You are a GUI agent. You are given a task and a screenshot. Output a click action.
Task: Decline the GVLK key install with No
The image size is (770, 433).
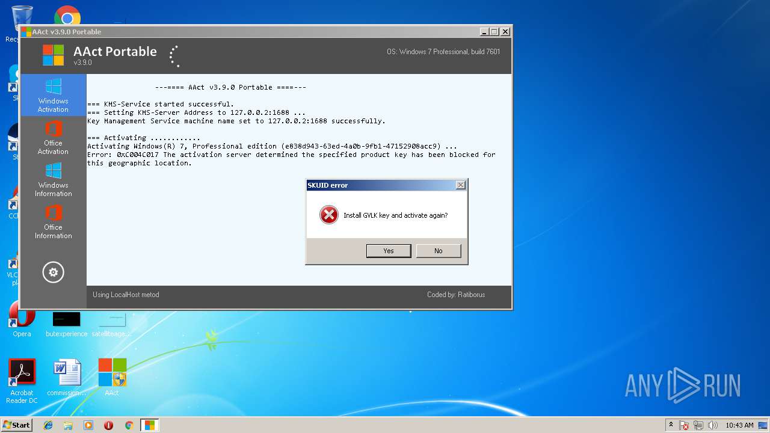click(439, 251)
